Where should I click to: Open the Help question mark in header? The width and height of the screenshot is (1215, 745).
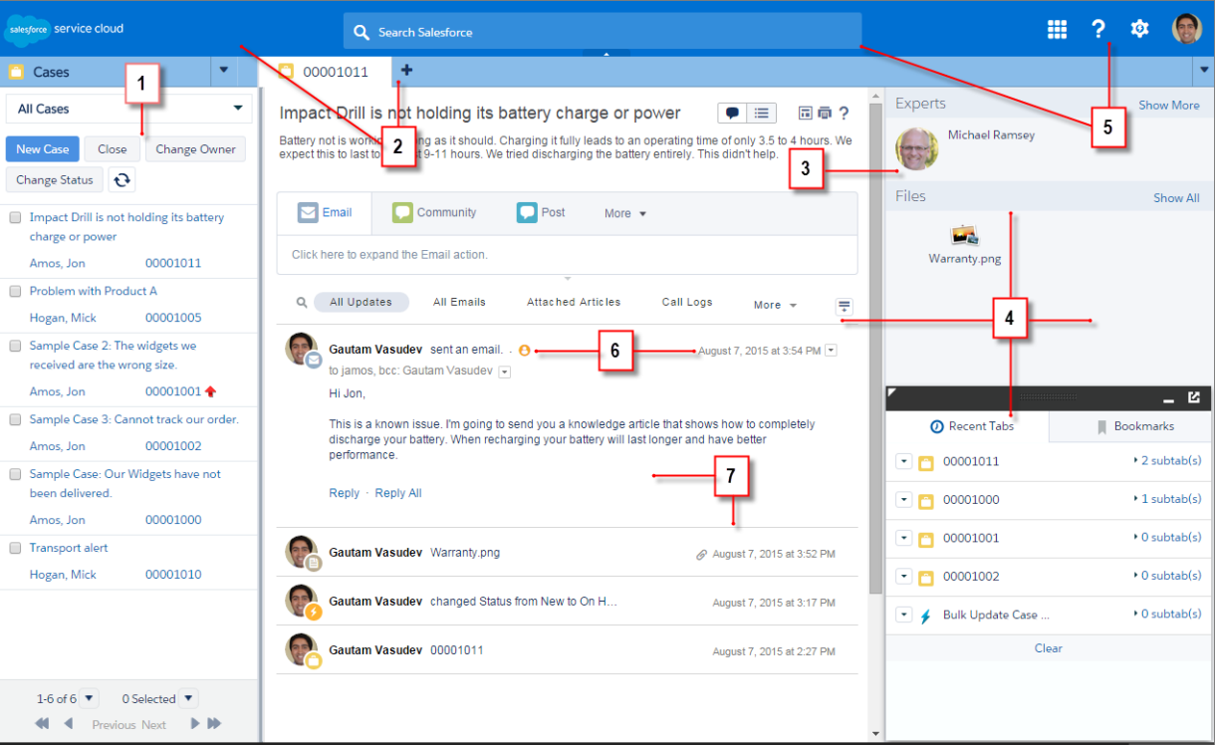pos(1098,29)
